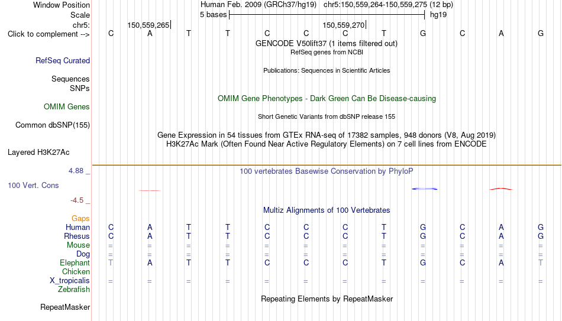Click the hg19 label beside scale bar
The image size is (562, 321).
[438, 15]
